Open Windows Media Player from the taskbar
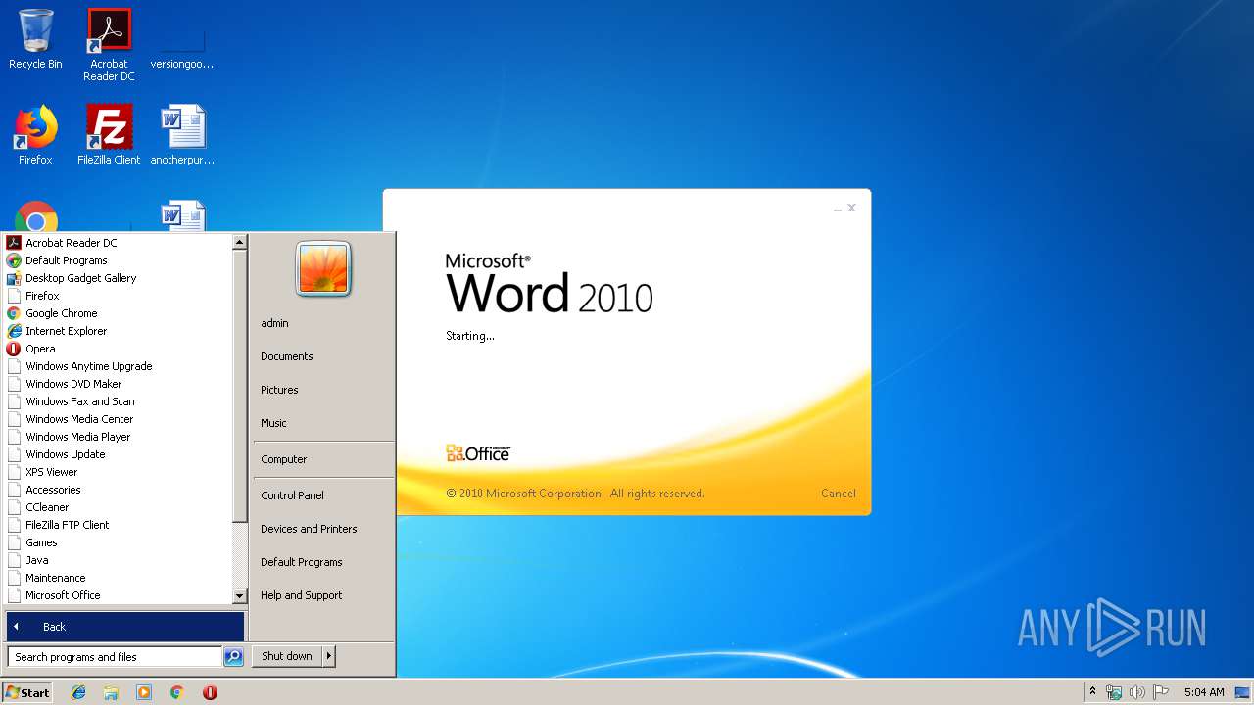 click(x=144, y=692)
